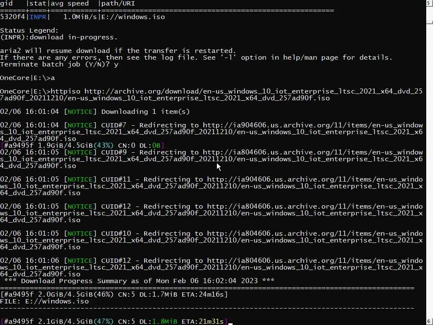This screenshot has height=325, width=433.
Task: Click progress line showing 1.9GiB/4.5GiB(43%)
Action: click(82, 146)
